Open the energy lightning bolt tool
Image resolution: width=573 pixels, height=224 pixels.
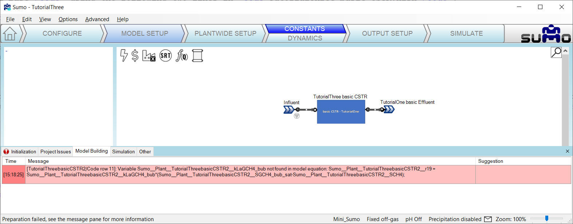[124, 55]
